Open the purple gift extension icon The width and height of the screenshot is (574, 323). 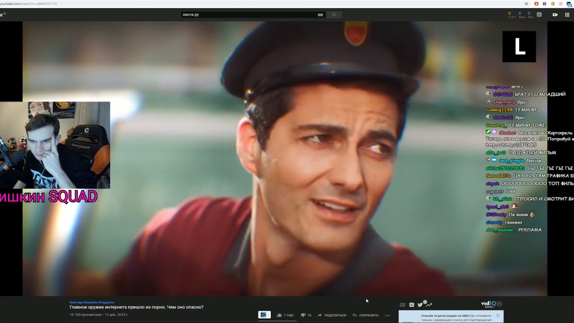click(x=544, y=4)
